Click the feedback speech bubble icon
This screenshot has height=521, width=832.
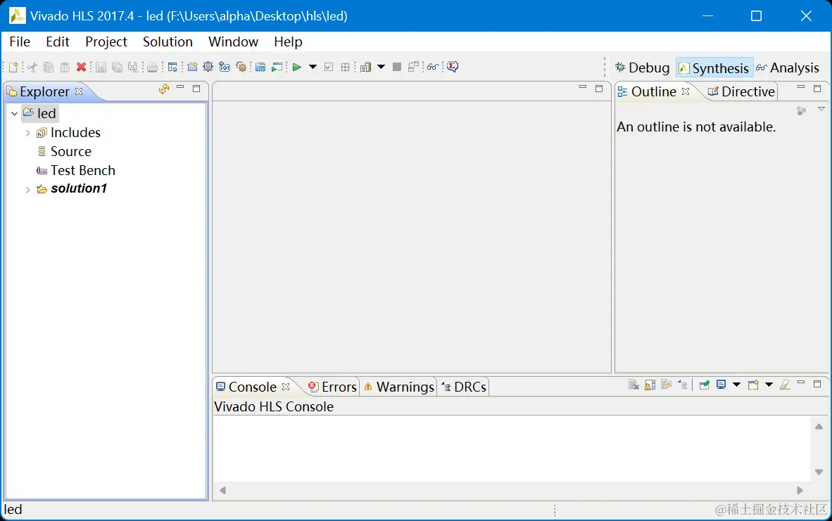453,66
